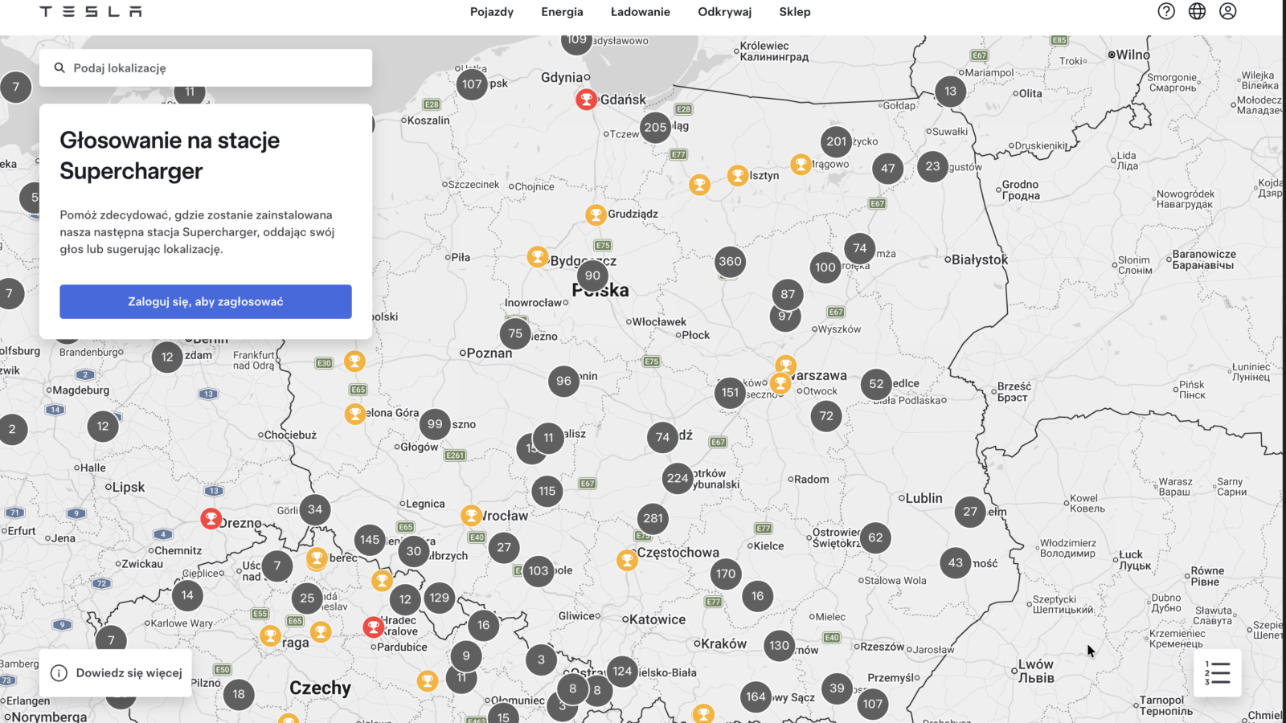Focus the Podaj lokalizację search field
The image size is (1286, 723).
click(206, 68)
